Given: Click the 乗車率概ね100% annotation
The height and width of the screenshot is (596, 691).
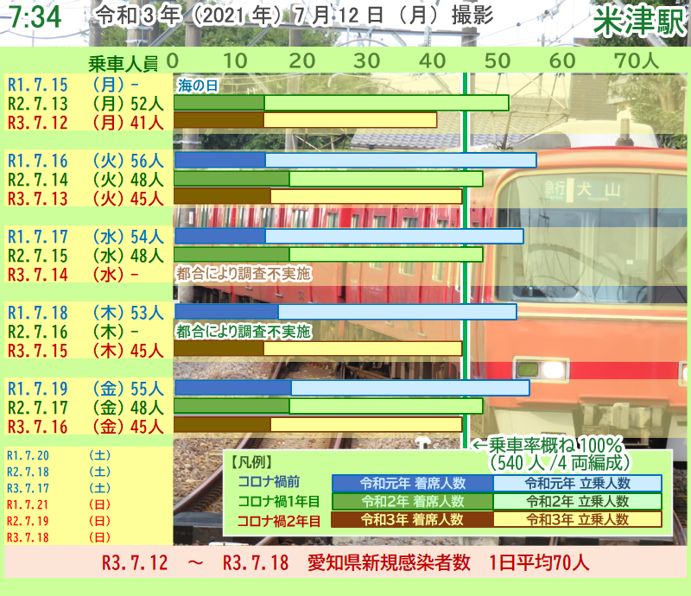Looking at the screenshot, I should click(548, 445).
